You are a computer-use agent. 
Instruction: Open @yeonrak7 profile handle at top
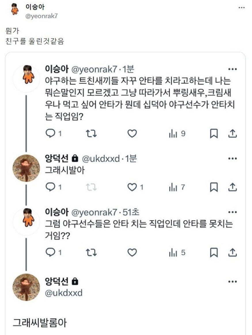(x=42, y=16)
